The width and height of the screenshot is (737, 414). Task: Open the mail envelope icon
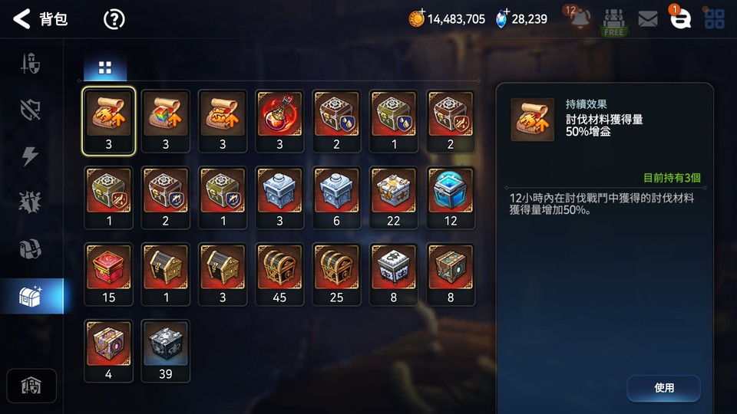(x=648, y=19)
